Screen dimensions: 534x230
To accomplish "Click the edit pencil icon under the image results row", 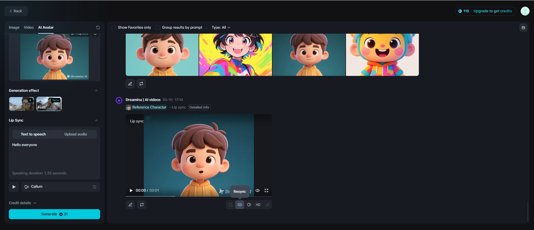I will 130,84.
